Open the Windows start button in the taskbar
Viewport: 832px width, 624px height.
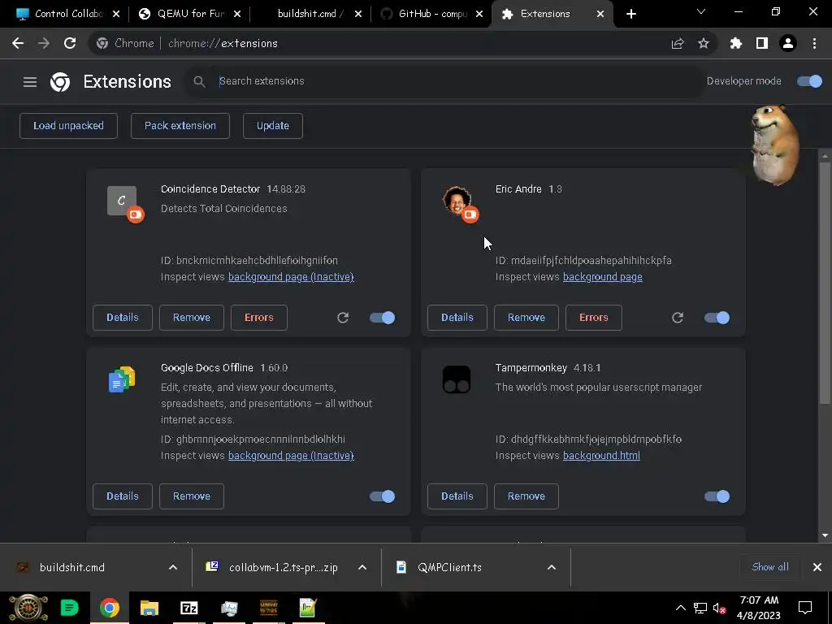(x=28, y=608)
